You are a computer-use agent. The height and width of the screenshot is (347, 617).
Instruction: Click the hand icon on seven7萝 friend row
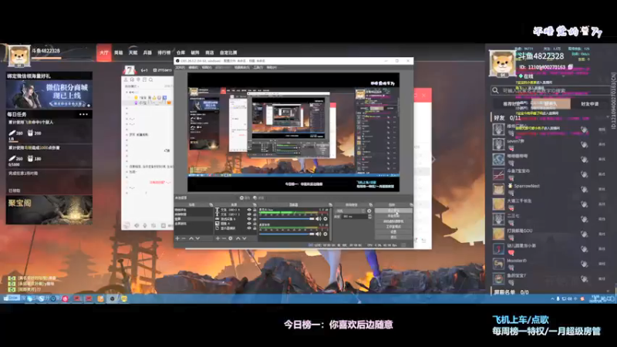584,144
